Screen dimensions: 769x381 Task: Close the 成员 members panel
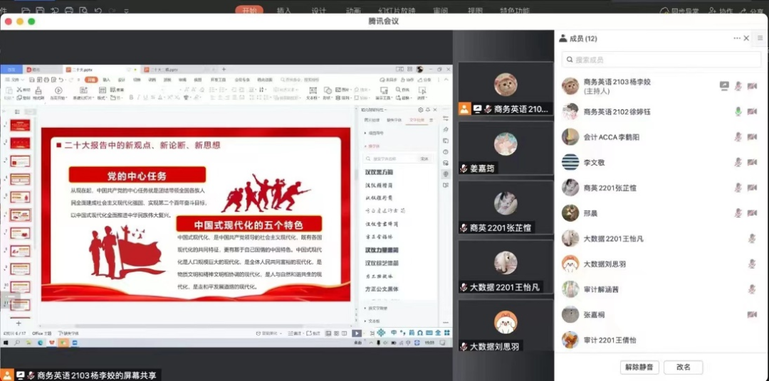[x=746, y=38]
